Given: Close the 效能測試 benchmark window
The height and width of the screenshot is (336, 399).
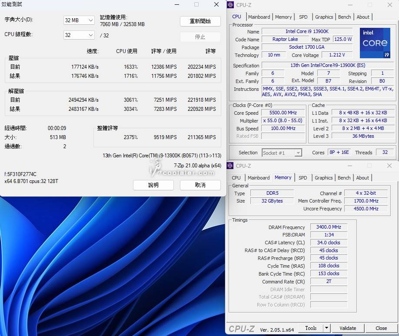Looking at the screenshot, I should pyautogui.click(x=216, y=5).
